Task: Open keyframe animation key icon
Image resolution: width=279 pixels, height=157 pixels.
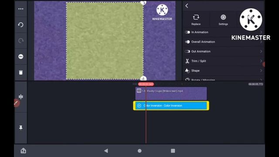Action: click(x=21, y=57)
